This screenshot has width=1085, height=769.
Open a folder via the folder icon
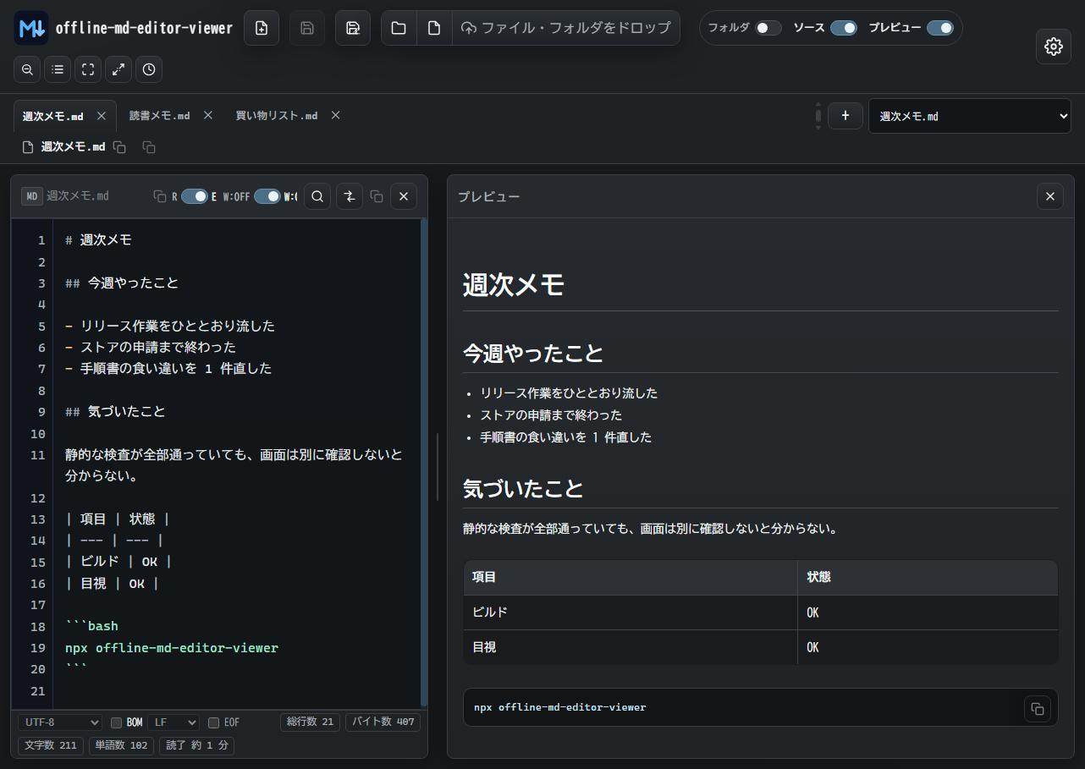[x=399, y=28]
